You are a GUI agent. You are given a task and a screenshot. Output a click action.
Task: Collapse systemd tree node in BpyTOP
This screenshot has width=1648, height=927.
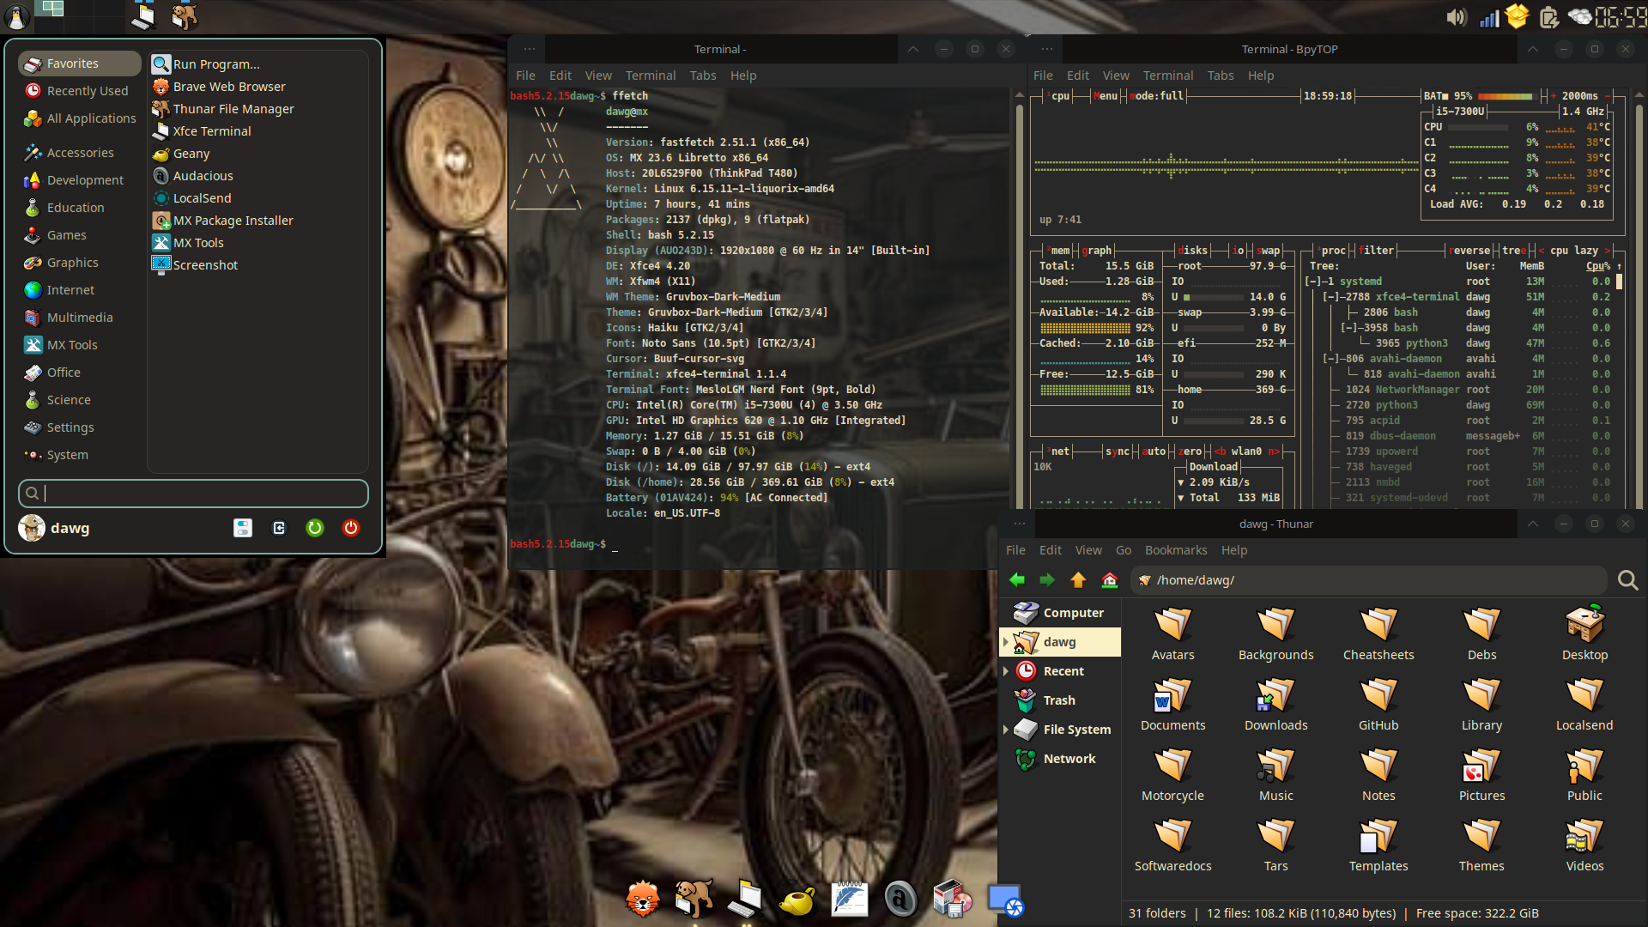1313,282
